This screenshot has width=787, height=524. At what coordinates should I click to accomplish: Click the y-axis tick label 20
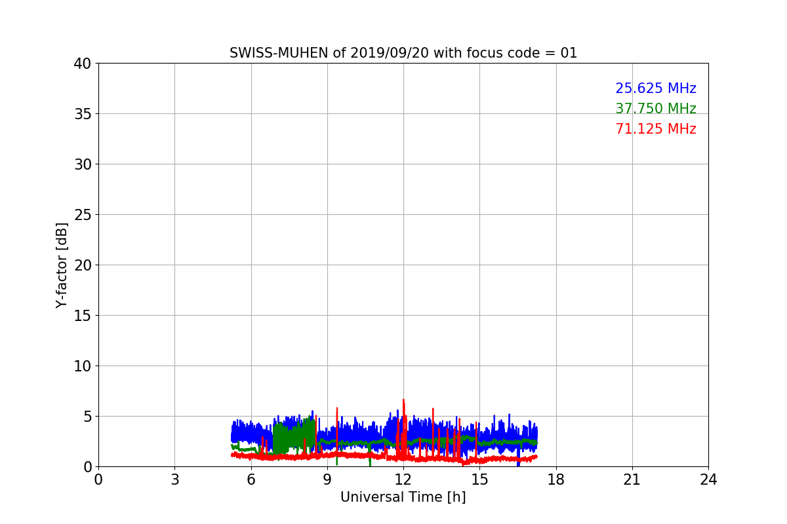tap(83, 265)
